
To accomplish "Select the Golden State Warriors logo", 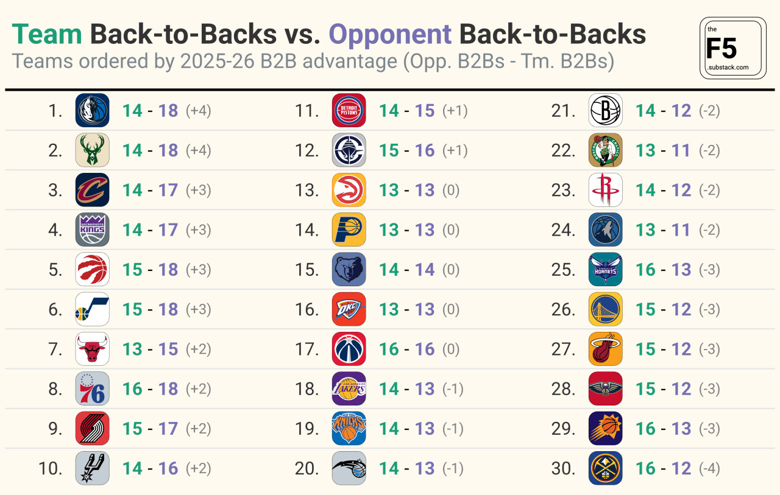I will 605,309.
